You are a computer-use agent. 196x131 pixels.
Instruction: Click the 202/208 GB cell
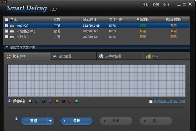click(90, 31)
